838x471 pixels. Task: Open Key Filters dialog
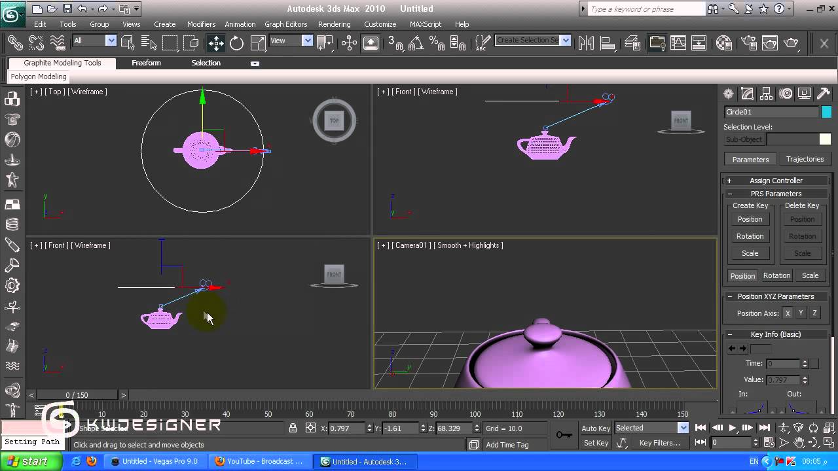tap(659, 443)
